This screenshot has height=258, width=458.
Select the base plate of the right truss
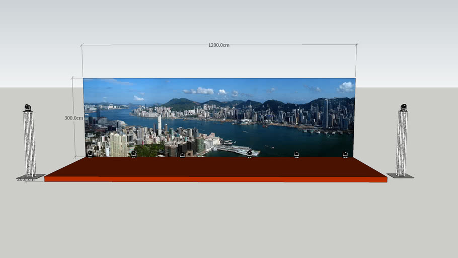coord(400,176)
